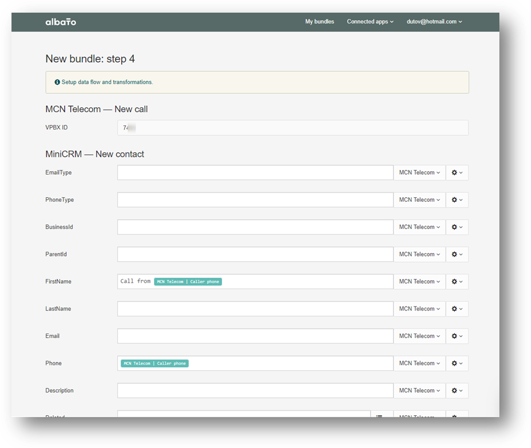Open the dutov@hotmail.com account menu
Screen dimensions: 531x448
coord(434,21)
